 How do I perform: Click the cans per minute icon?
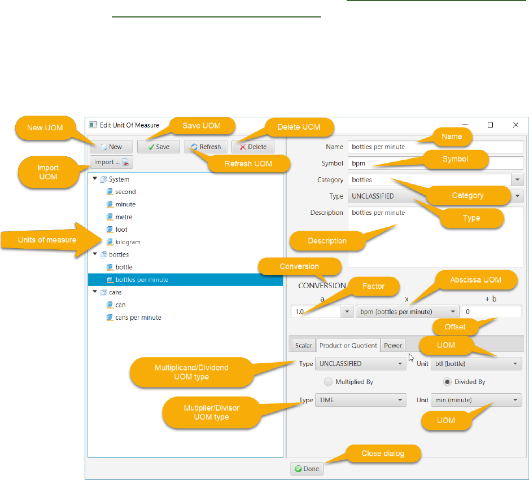coord(110,318)
